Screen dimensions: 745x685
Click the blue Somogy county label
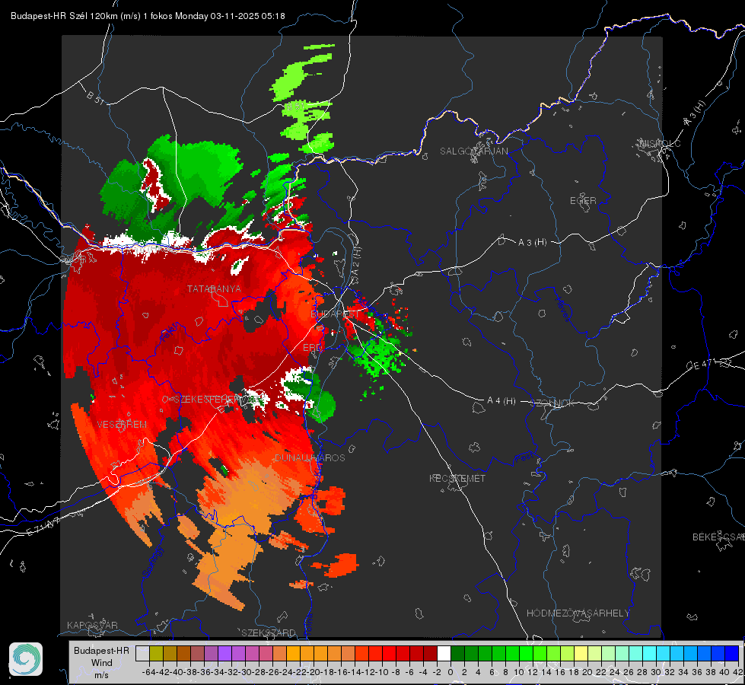coord(154,562)
